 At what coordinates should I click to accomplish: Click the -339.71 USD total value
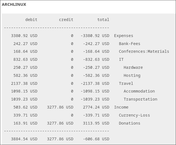[96, 115]
